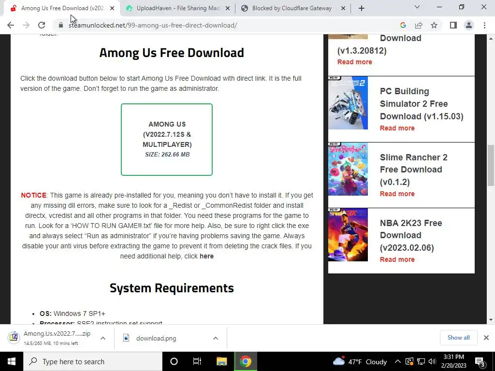Viewport: 495px width, 371px height.
Task: Open File Explorer from the taskbar
Action: [221, 361]
